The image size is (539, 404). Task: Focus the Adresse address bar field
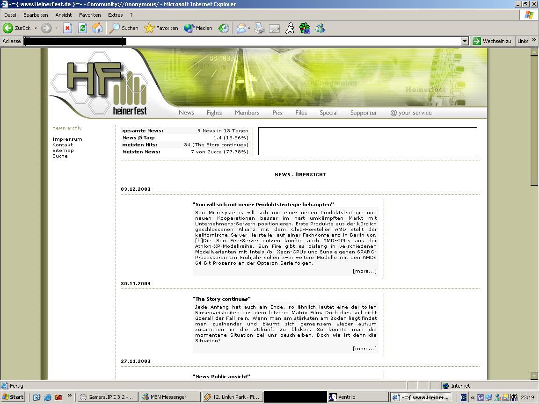tap(242, 41)
